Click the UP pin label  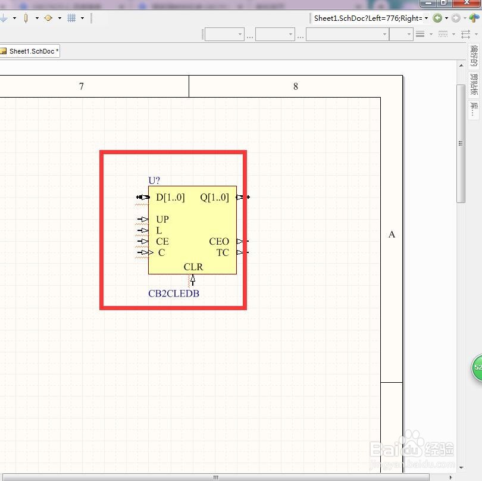click(162, 219)
